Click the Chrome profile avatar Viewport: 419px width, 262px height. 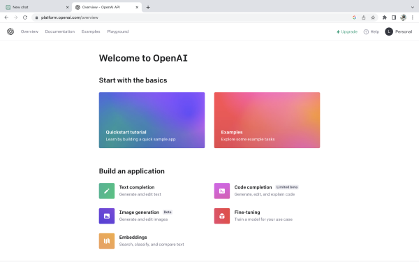(x=403, y=17)
